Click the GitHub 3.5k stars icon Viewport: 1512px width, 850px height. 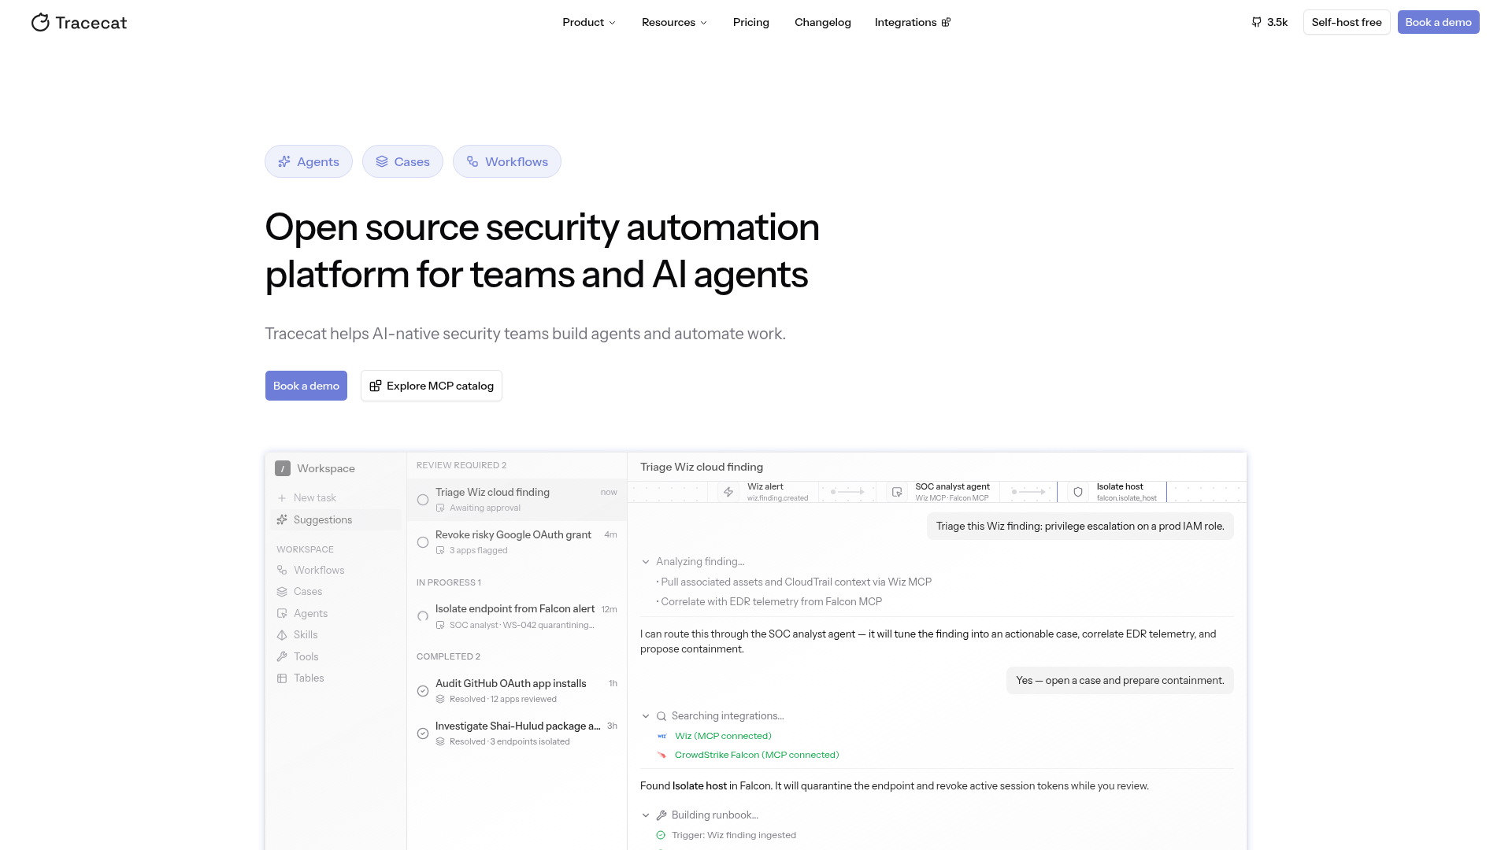click(1256, 22)
